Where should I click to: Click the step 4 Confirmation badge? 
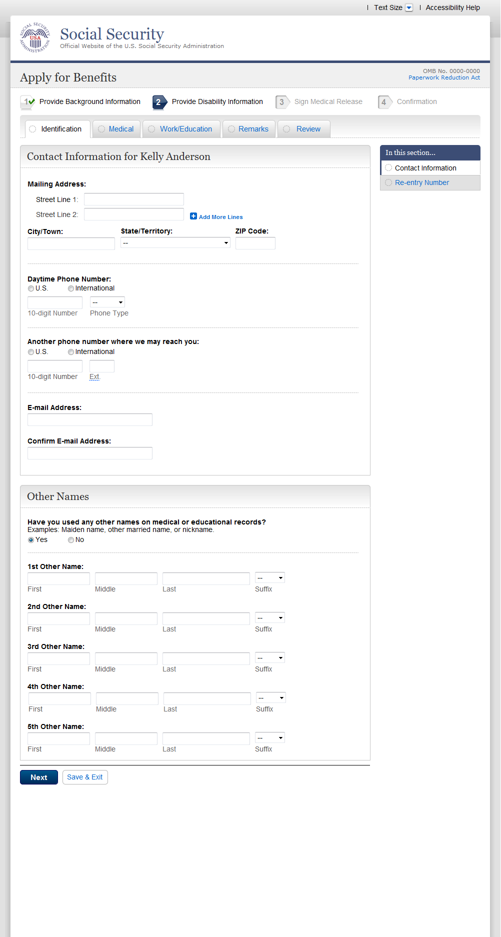point(384,102)
